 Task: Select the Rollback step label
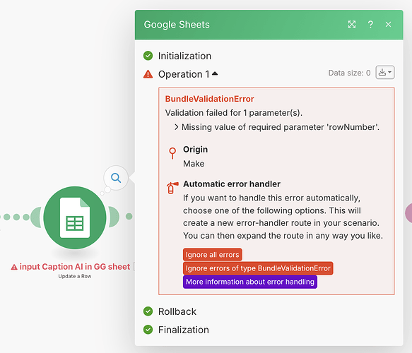click(x=177, y=311)
